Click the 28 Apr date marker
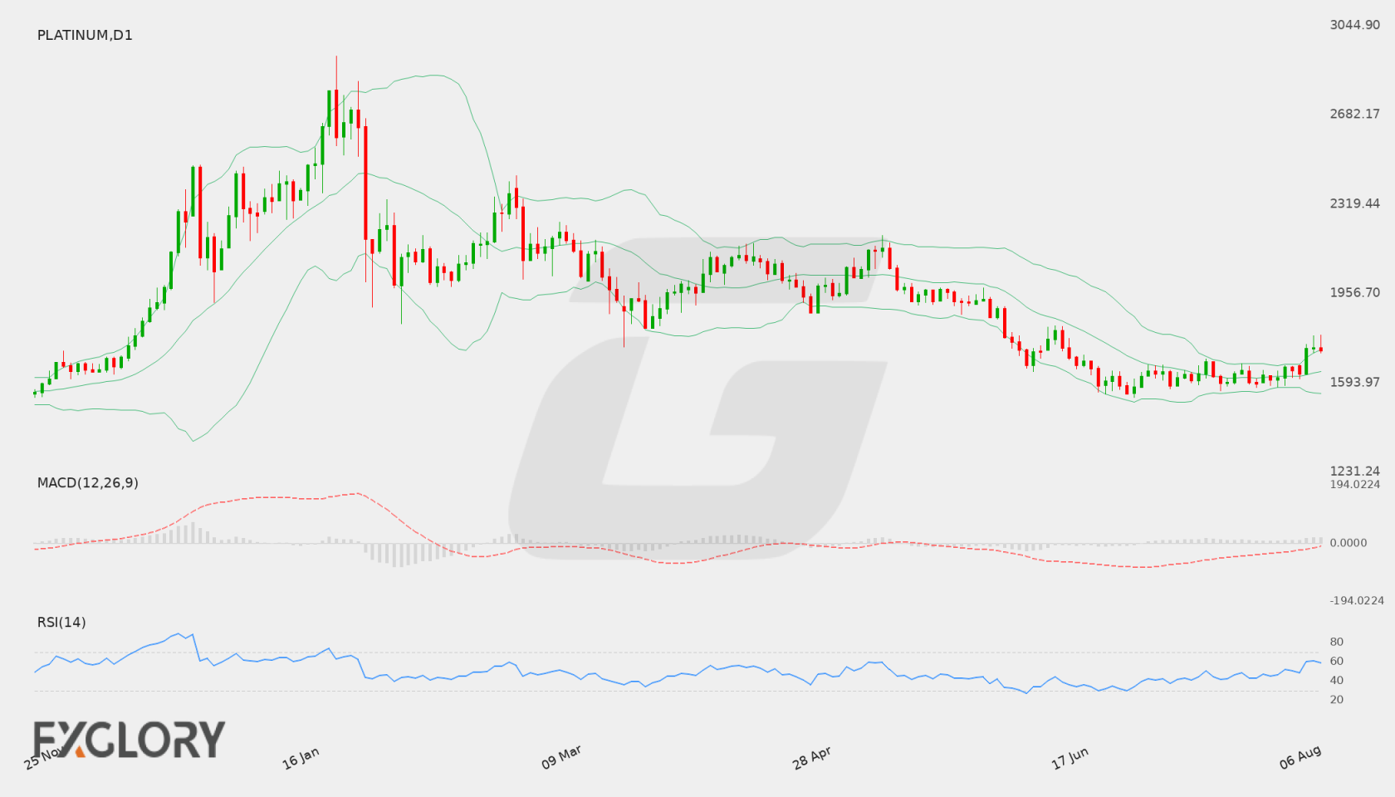 (x=811, y=757)
